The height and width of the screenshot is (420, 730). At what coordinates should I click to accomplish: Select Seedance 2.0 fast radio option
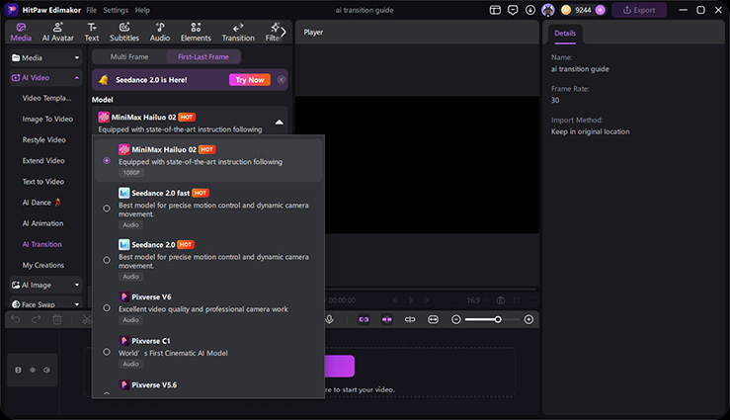pos(107,209)
